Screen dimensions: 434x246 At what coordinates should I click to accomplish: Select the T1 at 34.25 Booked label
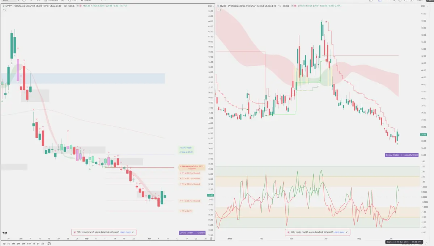pos(190,173)
